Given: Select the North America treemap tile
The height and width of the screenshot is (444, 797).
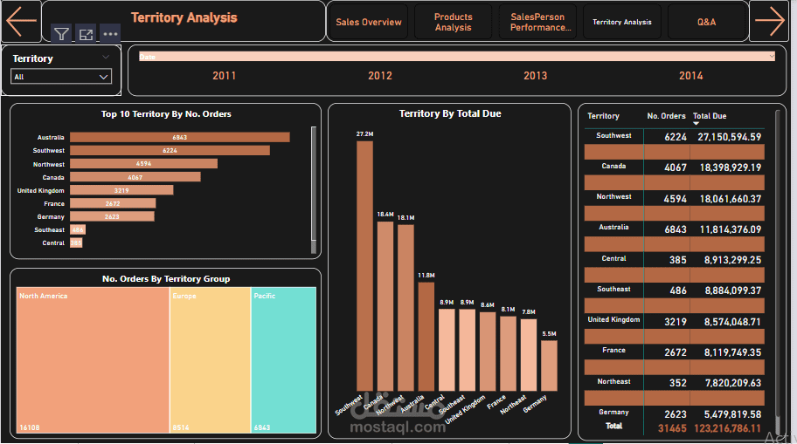Looking at the screenshot, I should 93,360.
